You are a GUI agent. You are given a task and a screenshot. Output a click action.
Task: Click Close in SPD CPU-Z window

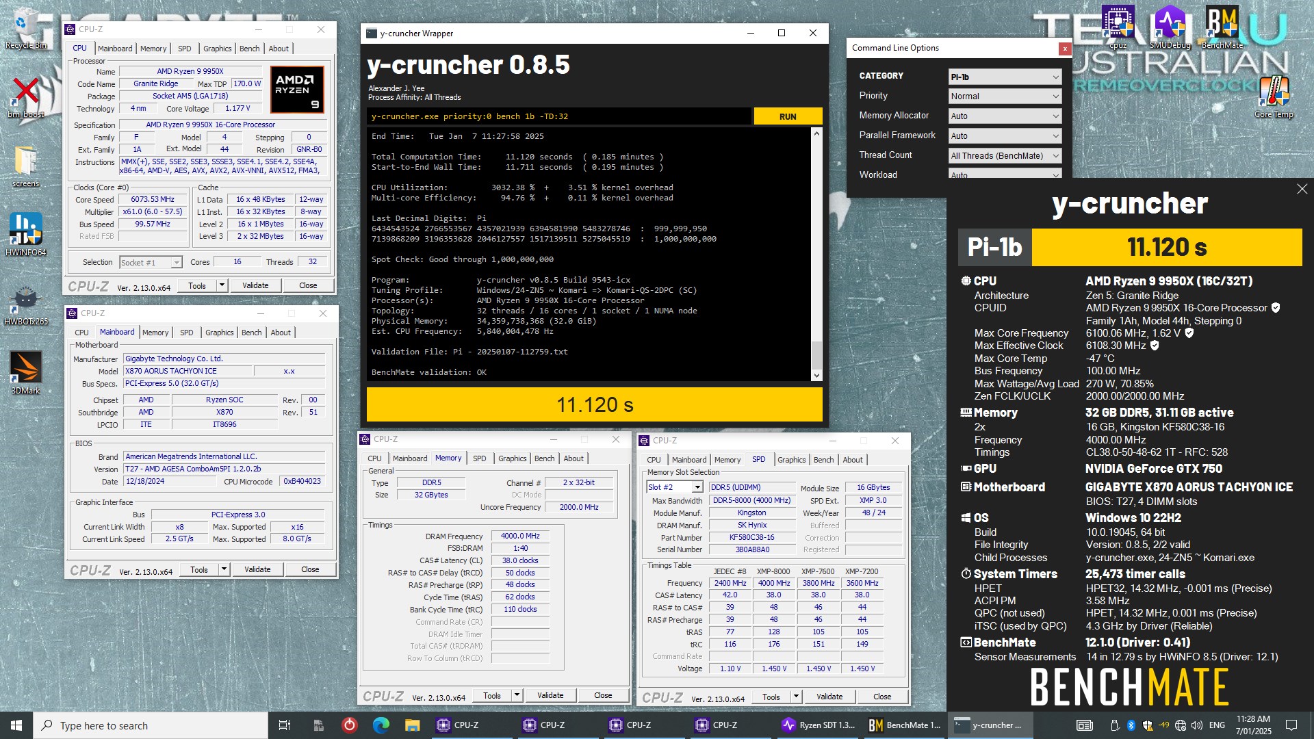(882, 697)
